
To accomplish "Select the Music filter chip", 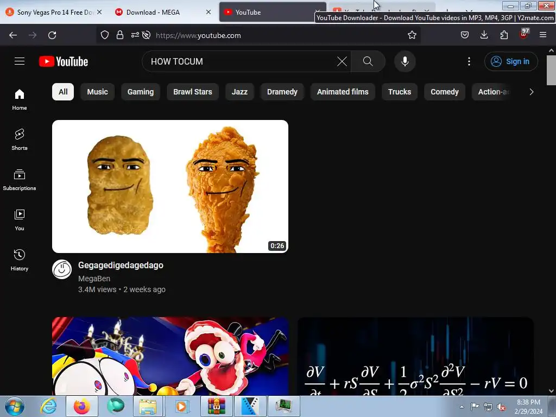I will pyautogui.click(x=98, y=92).
